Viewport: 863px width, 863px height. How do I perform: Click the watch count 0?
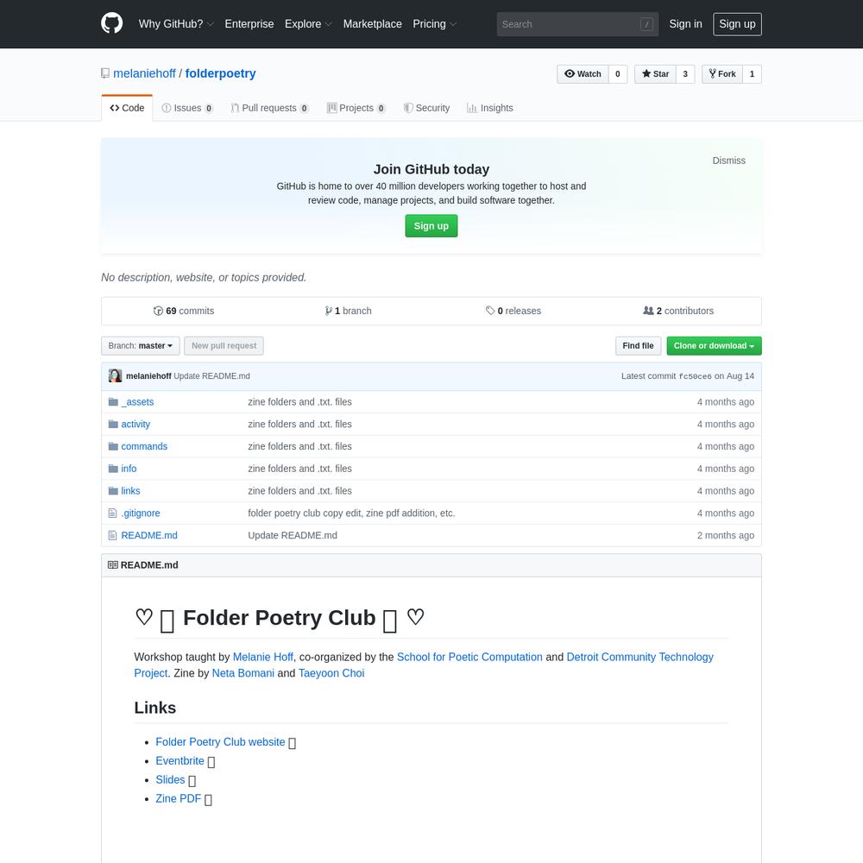coord(618,73)
